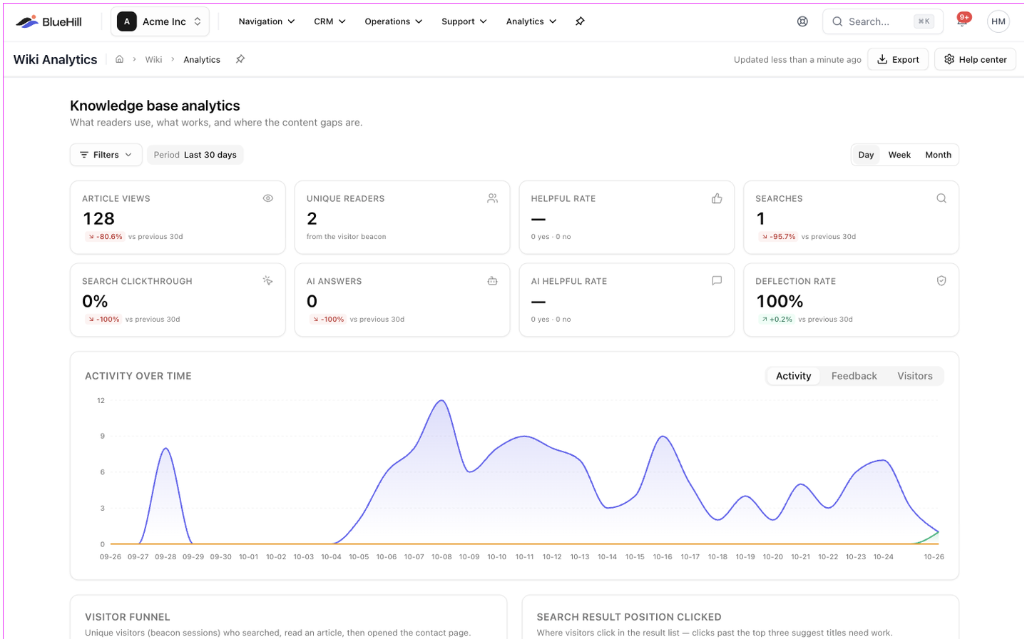Image resolution: width=1027 pixels, height=642 pixels.
Task: Focus the Search input field
Action: point(883,21)
